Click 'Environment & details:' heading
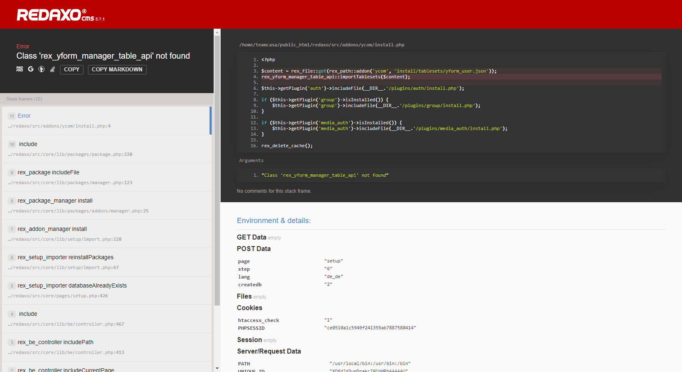The image size is (682, 372). (274, 221)
